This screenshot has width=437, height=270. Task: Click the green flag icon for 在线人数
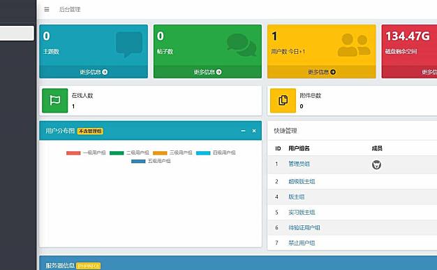coord(55,101)
